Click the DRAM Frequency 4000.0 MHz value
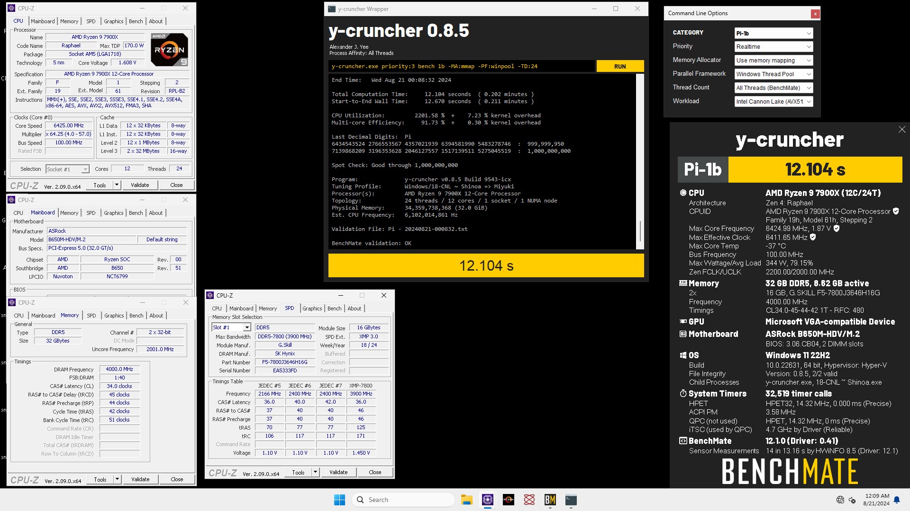Viewport: 910px width, 511px height. pos(119,369)
